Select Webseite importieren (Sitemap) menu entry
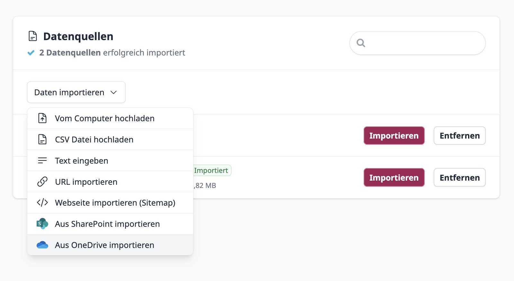This screenshot has height=281, width=514. point(115,202)
